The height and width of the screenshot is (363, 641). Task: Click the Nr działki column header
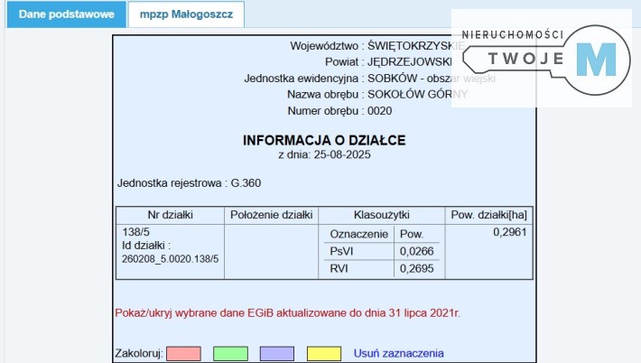[x=170, y=215]
